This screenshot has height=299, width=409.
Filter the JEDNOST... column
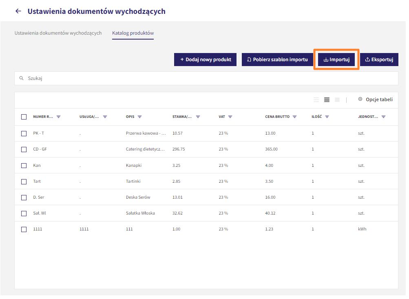coord(383,117)
